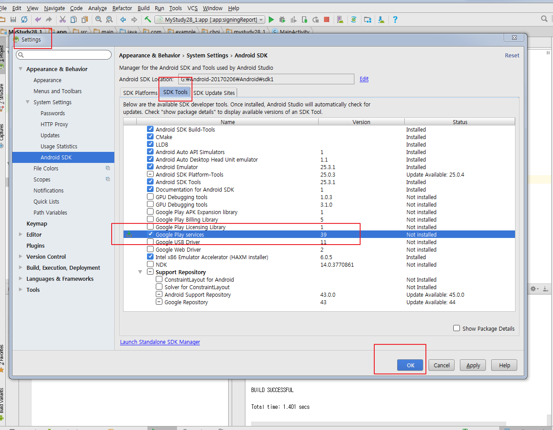Image resolution: width=553 pixels, height=430 pixels.
Task: Check the Google Web Driver checkbox
Action: point(150,249)
